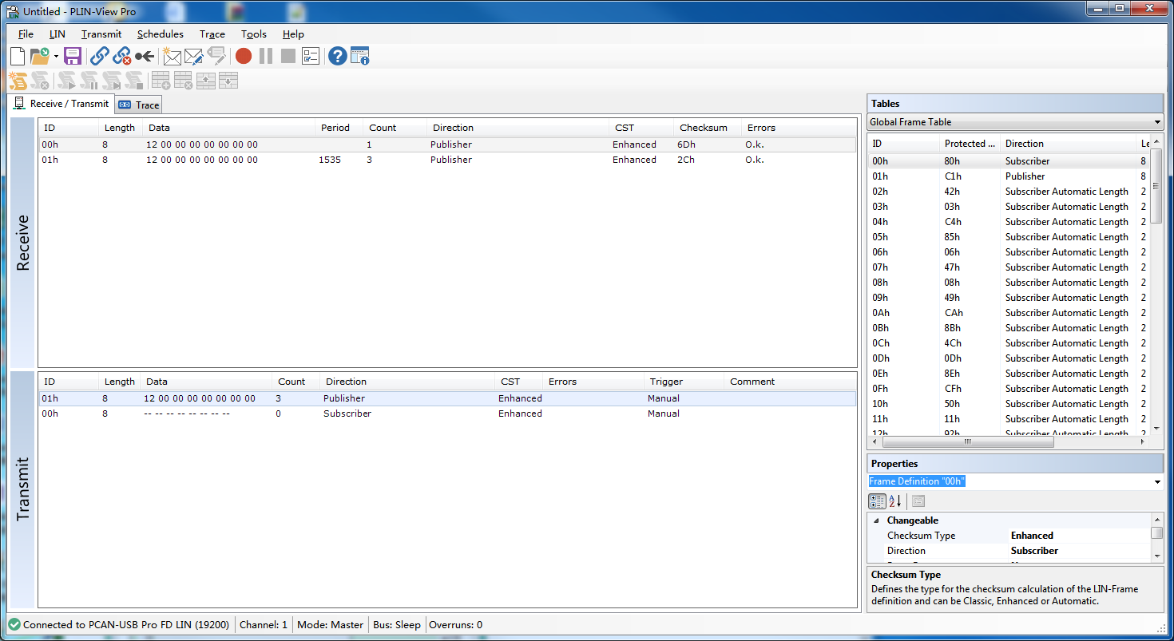Image resolution: width=1174 pixels, height=641 pixels.
Task: Toggle Categorized view in Properties
Action: tap(877, 501)
